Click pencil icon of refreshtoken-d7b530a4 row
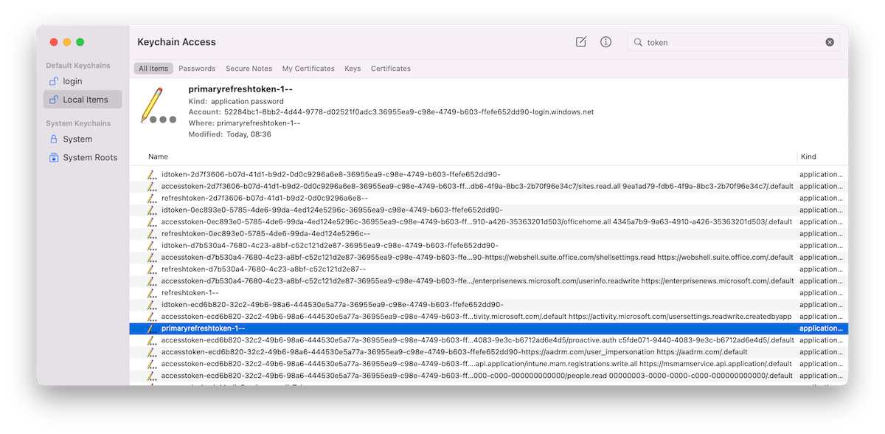 click(x=152, y=269)
